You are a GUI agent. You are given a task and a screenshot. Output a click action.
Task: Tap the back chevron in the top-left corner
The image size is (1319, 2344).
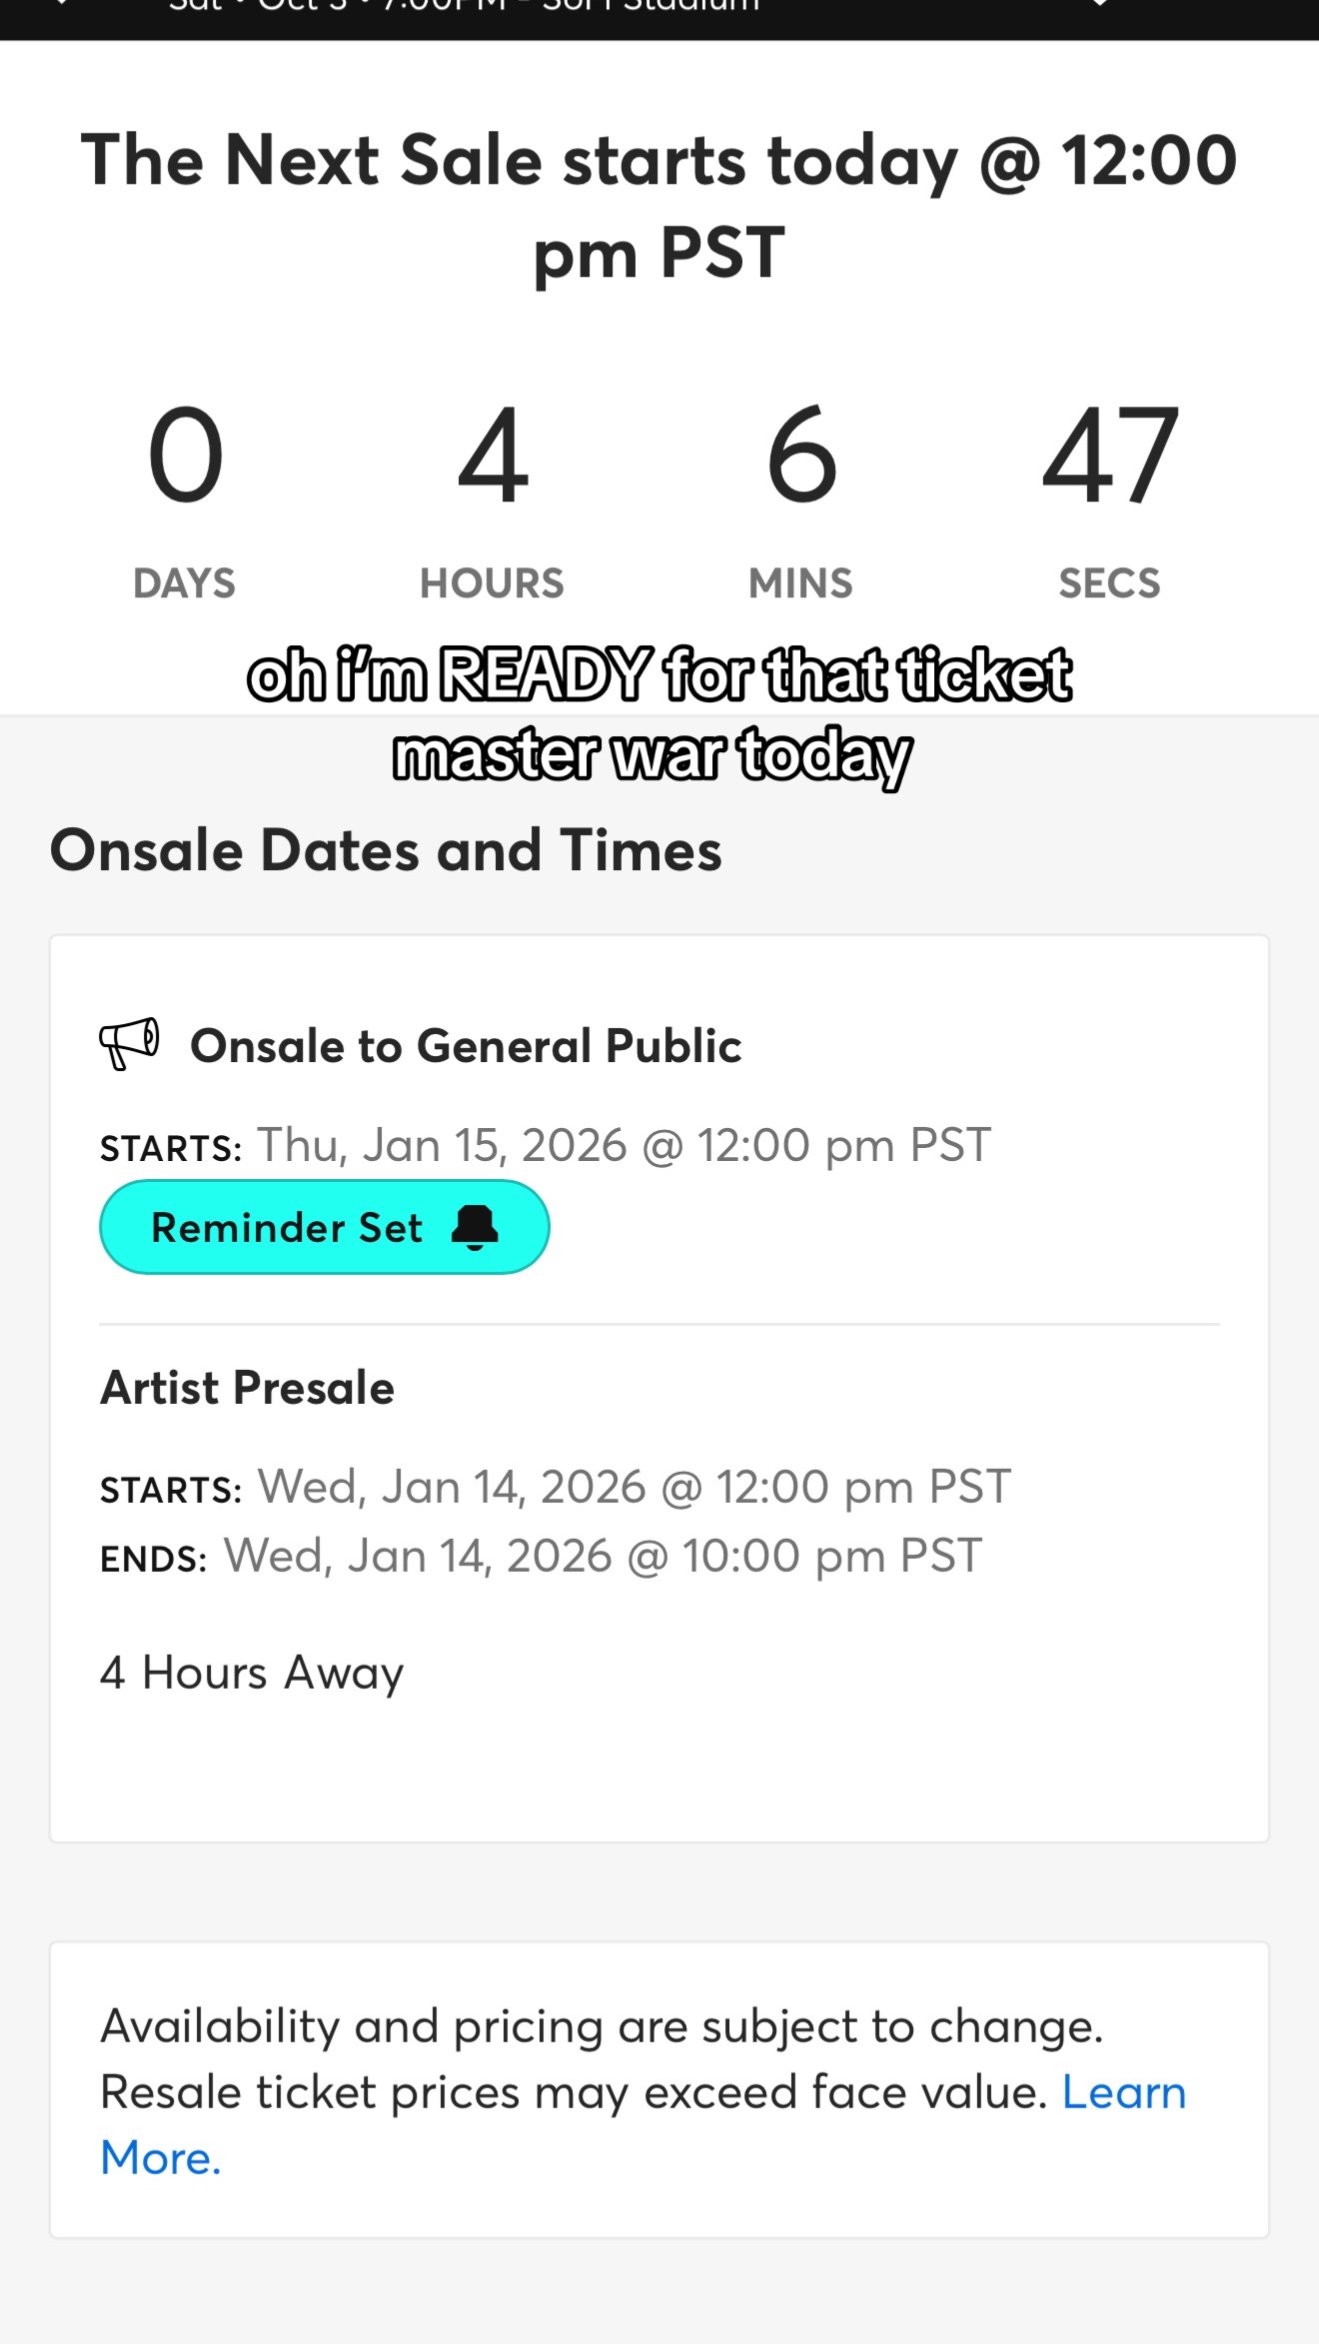[62, 4]
